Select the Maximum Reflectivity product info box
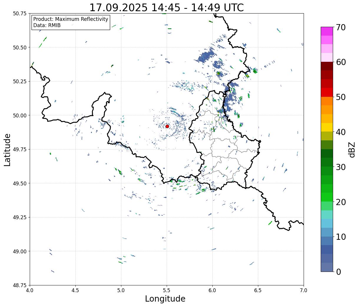359x306 pixels. tap(71, 22)
